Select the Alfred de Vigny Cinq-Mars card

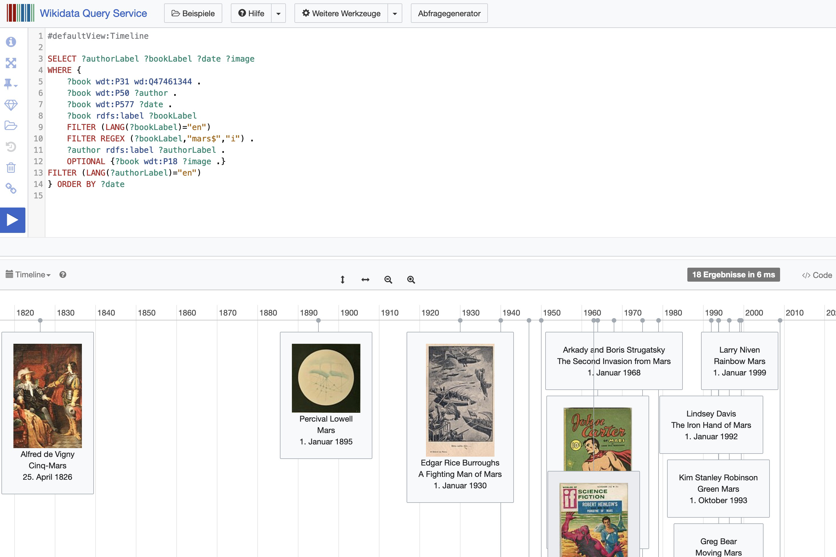(48, 413)
